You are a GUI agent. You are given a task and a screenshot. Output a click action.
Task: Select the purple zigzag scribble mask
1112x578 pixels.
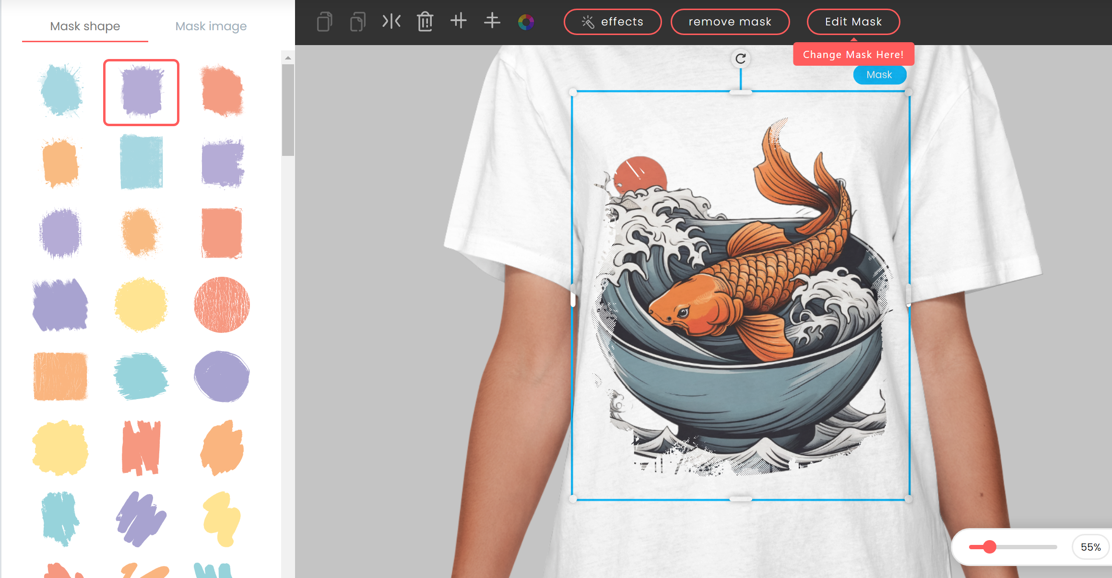tap(141, 519)
